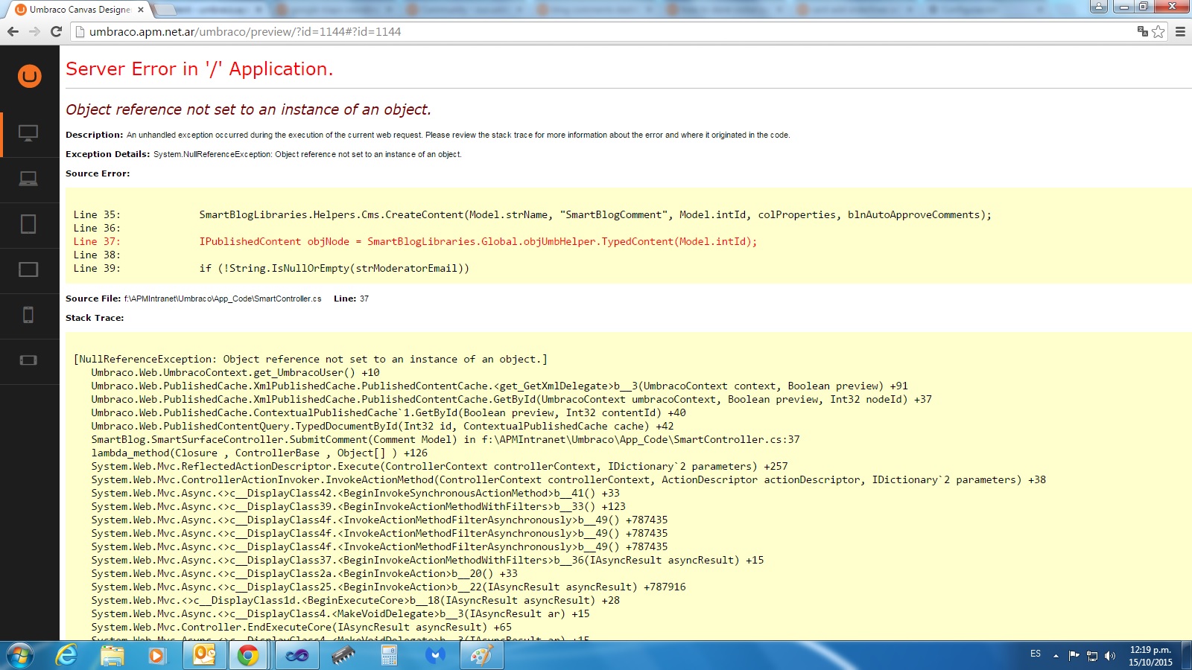Select the landscape tablet preview icon
The image size is (1192, 670).
(x=28, y=269)
